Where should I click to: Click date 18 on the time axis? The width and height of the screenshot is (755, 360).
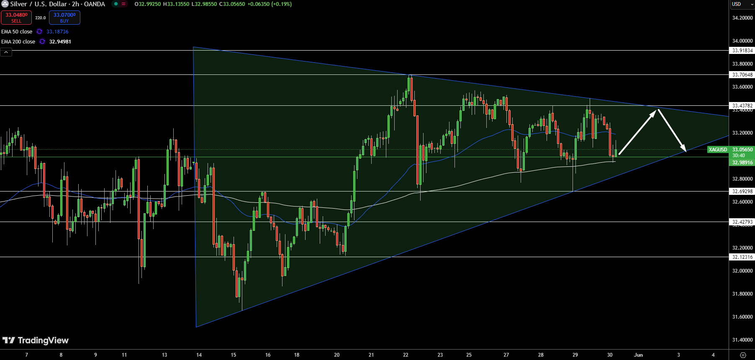pos(297,355)
